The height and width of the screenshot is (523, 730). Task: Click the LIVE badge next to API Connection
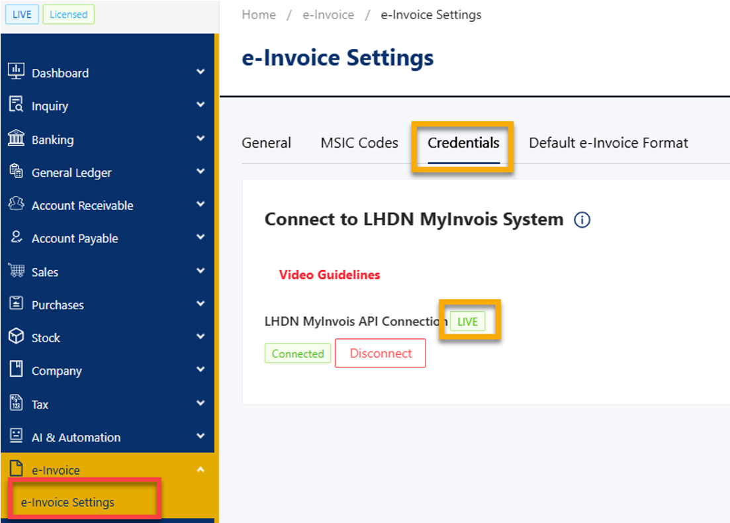(467, 321)
